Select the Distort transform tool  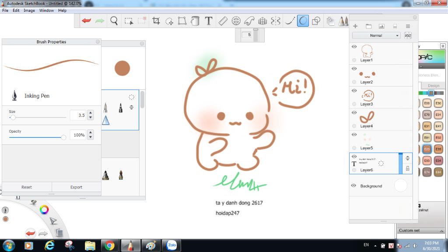(x=182, y=21)
